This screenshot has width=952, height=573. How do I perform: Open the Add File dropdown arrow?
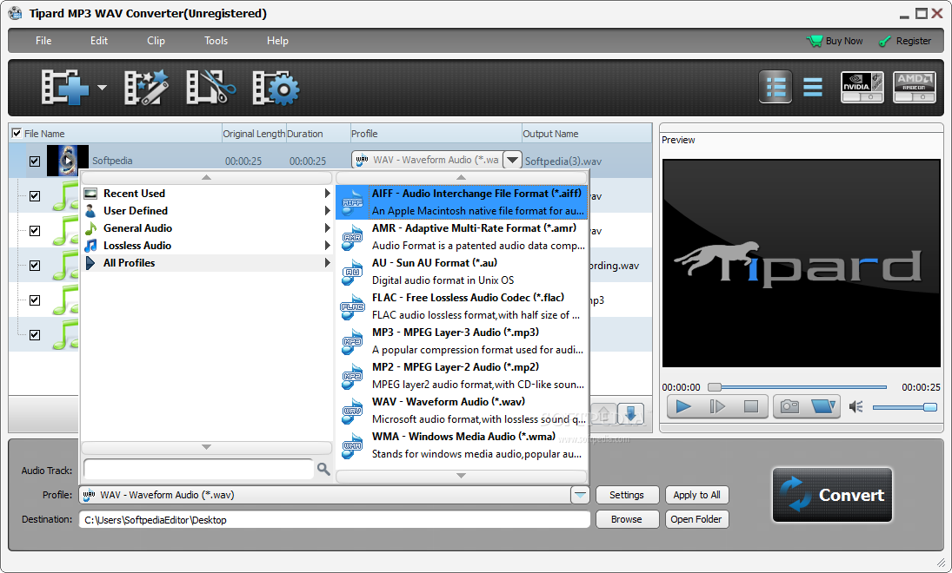[102, 88]
